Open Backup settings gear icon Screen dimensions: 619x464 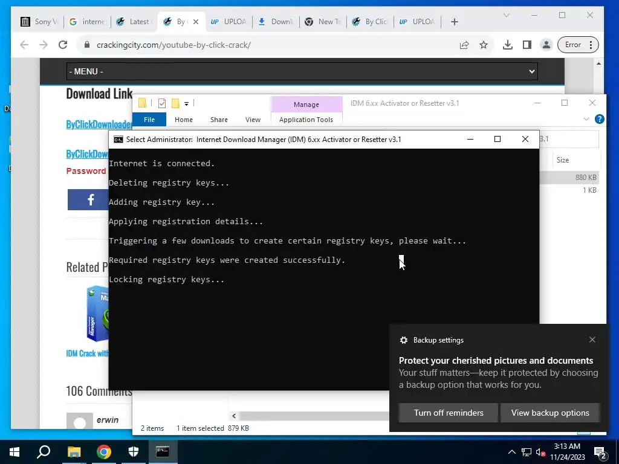403,340
